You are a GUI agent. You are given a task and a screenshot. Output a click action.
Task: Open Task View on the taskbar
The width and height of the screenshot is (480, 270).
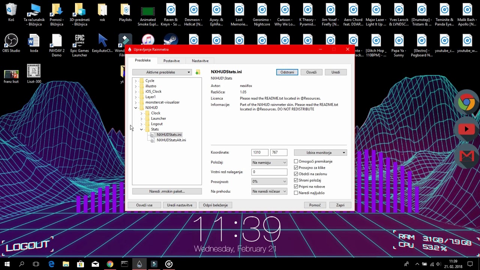tap(36, 264)
